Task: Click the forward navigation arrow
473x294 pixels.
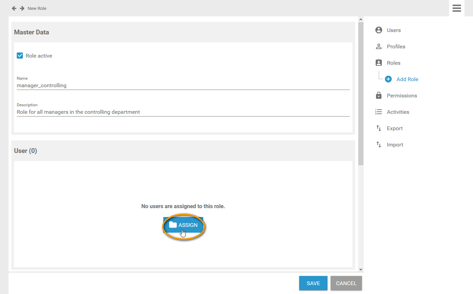Action: point(22,8)
